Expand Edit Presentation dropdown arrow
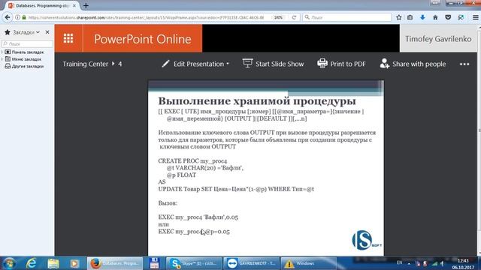481x270 pixels. coord(228,64)
